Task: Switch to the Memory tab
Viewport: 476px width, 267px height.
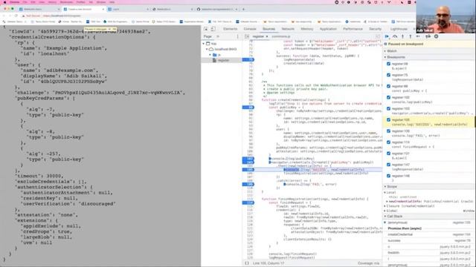Action: click(x=307, y=29)
